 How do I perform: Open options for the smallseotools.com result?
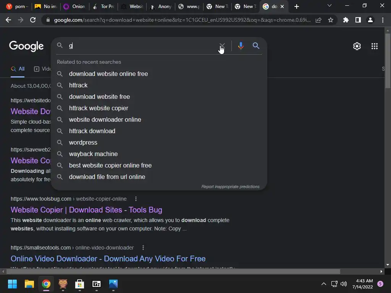coord(143,248)
